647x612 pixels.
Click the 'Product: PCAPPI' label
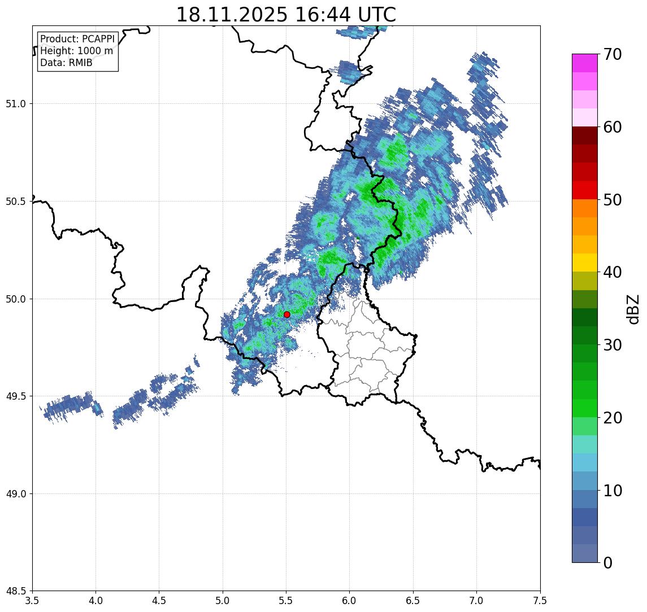click(x=77, y=39)
